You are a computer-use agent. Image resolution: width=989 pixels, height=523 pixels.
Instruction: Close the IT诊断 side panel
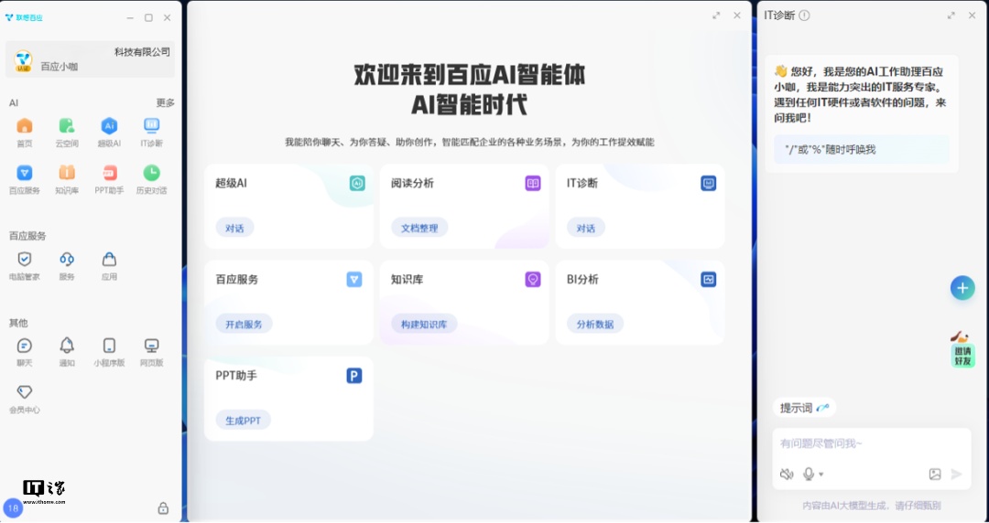click(972, 16)
